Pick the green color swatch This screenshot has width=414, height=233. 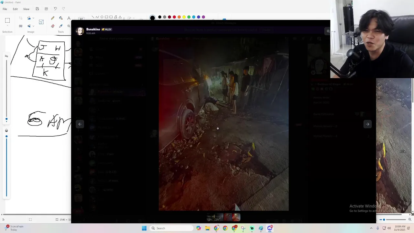pyautogui.click(x=189, y=17)
